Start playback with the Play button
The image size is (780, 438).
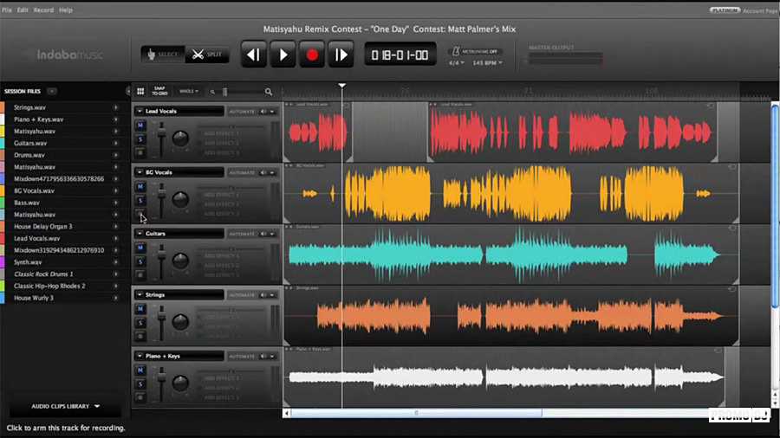[283, 55]
